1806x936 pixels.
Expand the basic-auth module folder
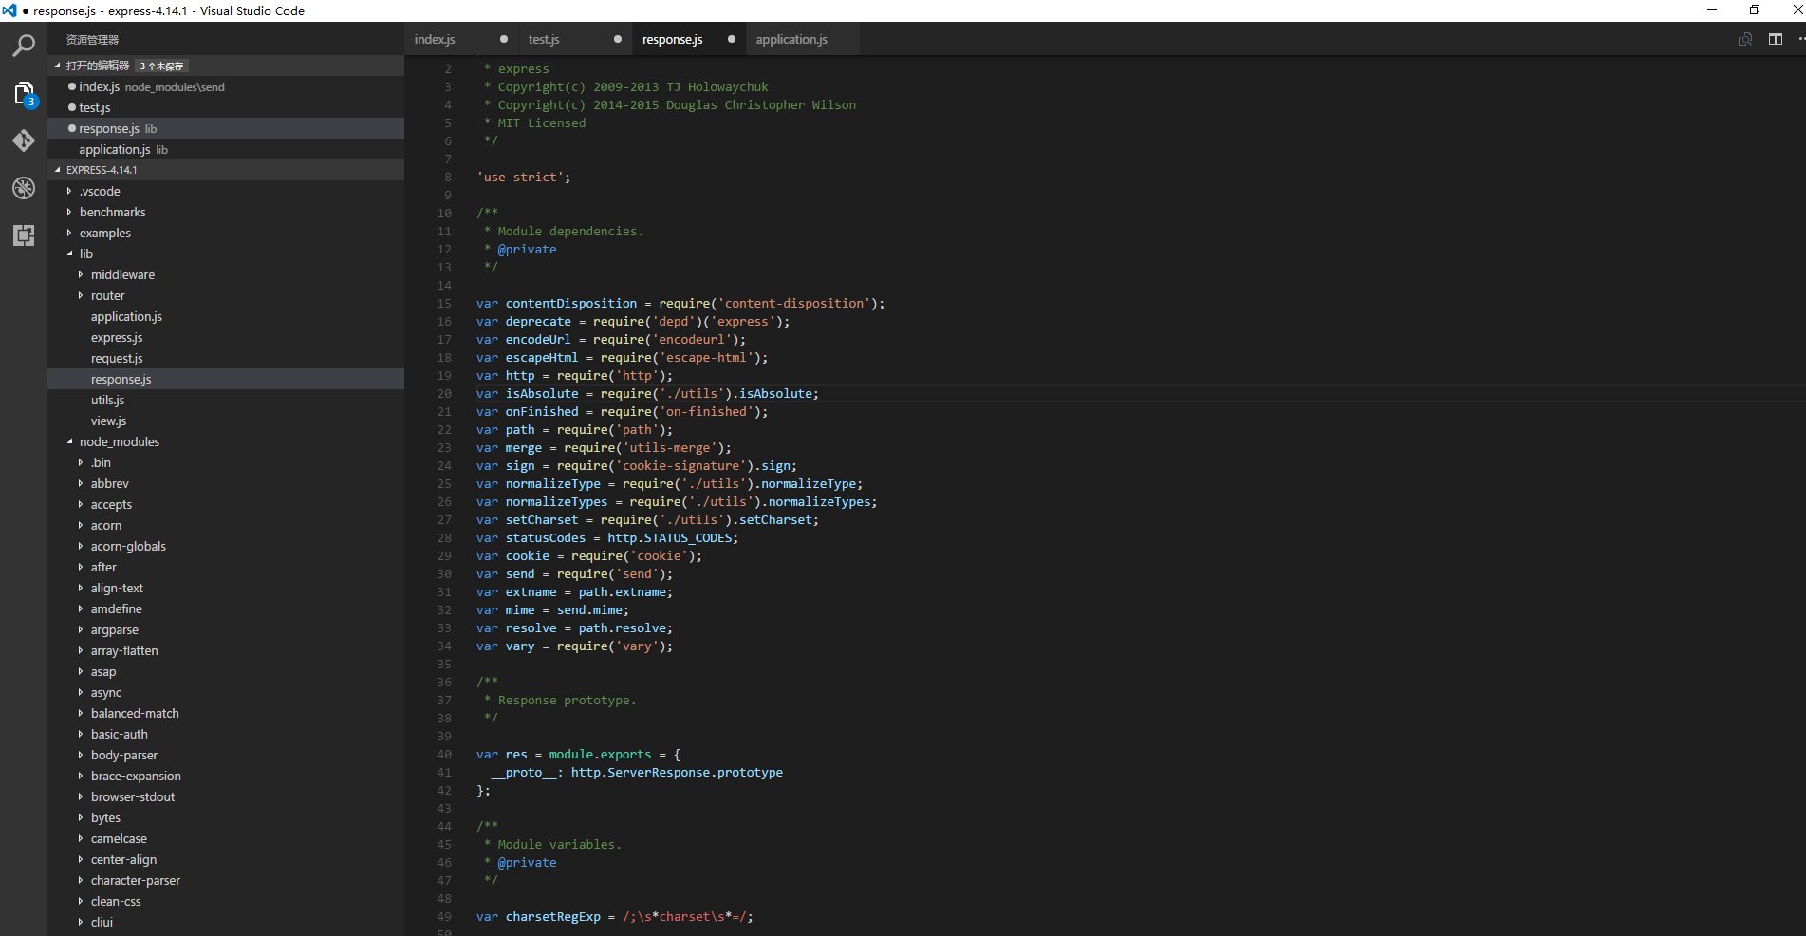226,734
